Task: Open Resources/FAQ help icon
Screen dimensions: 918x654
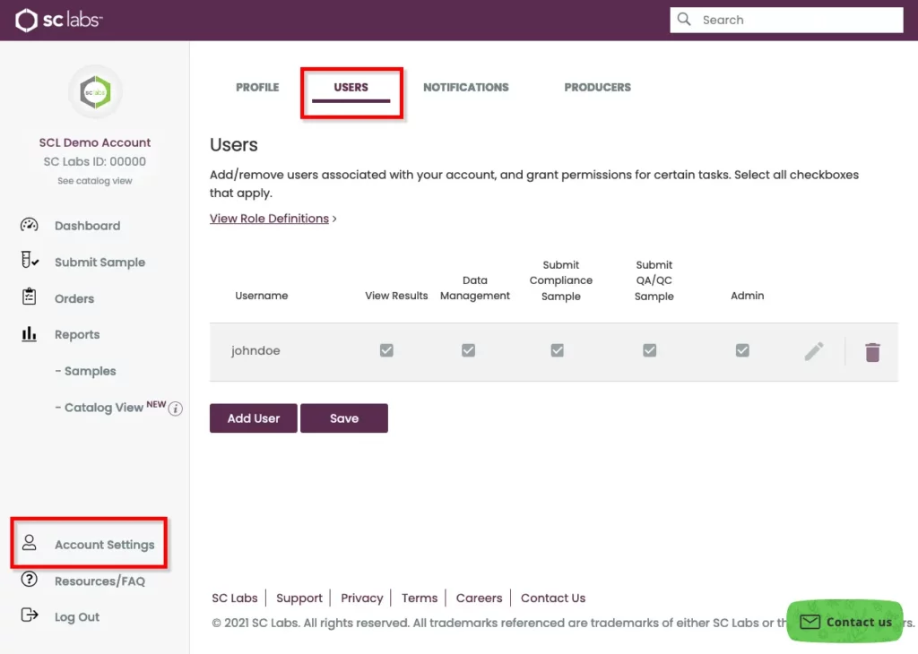Action: coord(30,580)
